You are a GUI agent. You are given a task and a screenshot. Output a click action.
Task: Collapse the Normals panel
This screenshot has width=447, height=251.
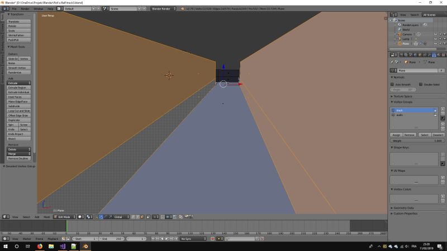pos(398,78)
